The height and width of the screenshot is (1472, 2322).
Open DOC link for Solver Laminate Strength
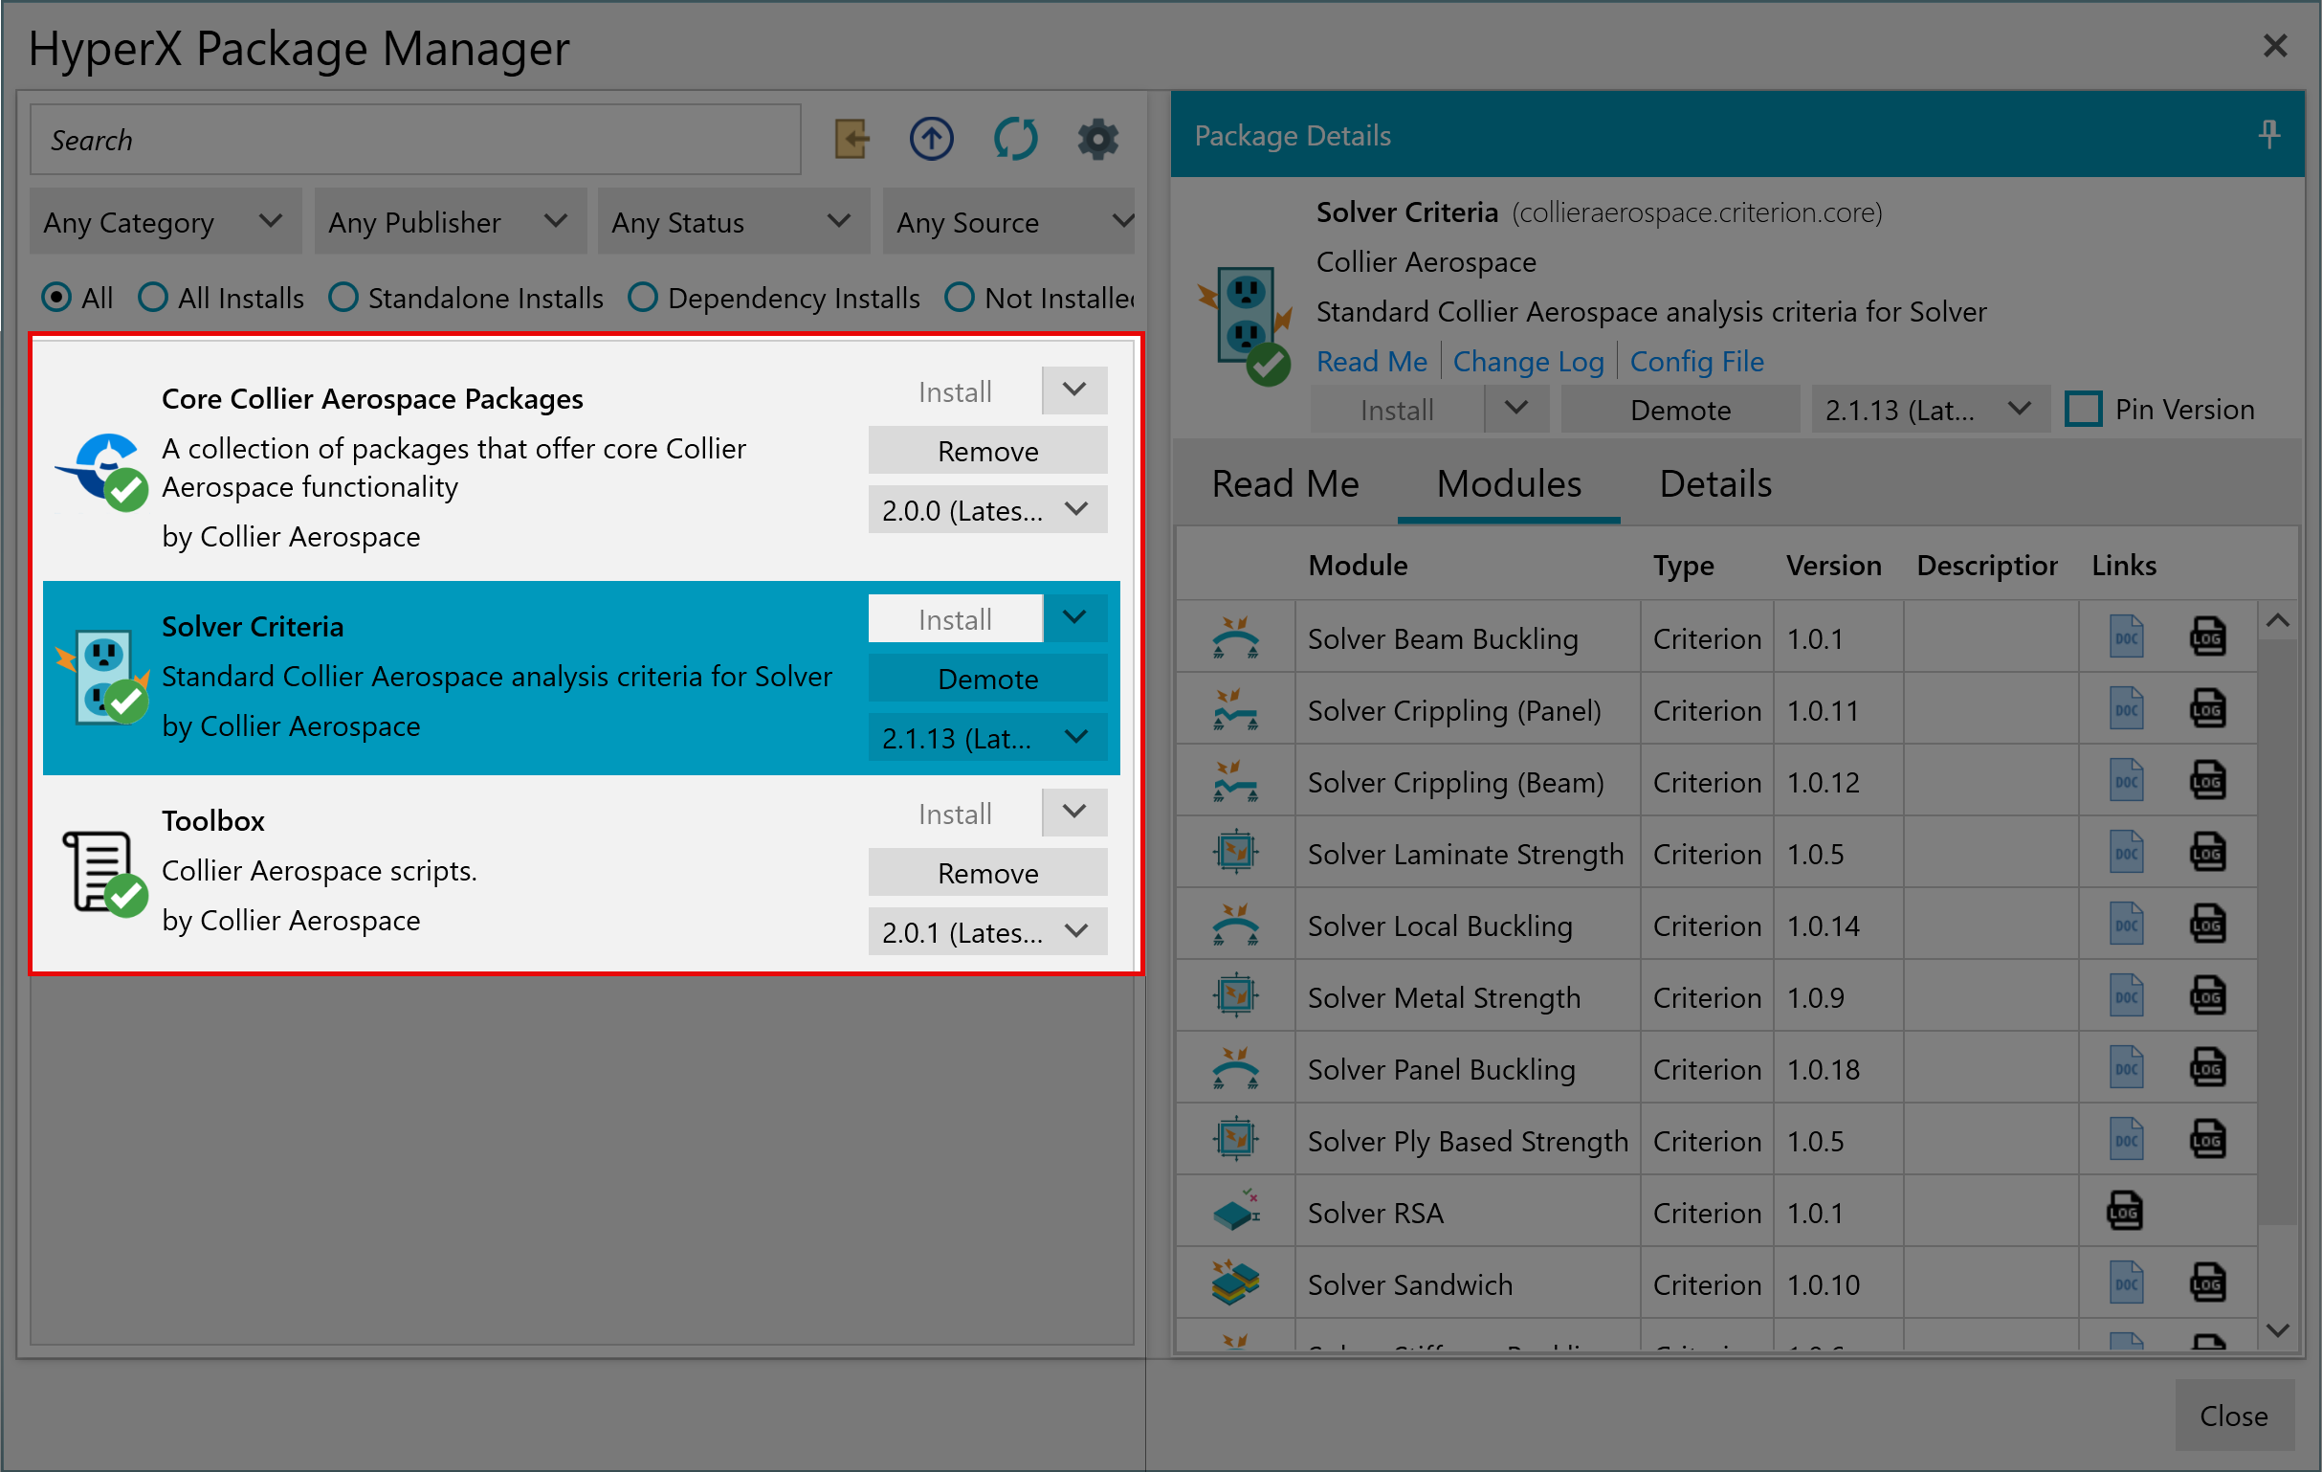(x=2125, y=853)
